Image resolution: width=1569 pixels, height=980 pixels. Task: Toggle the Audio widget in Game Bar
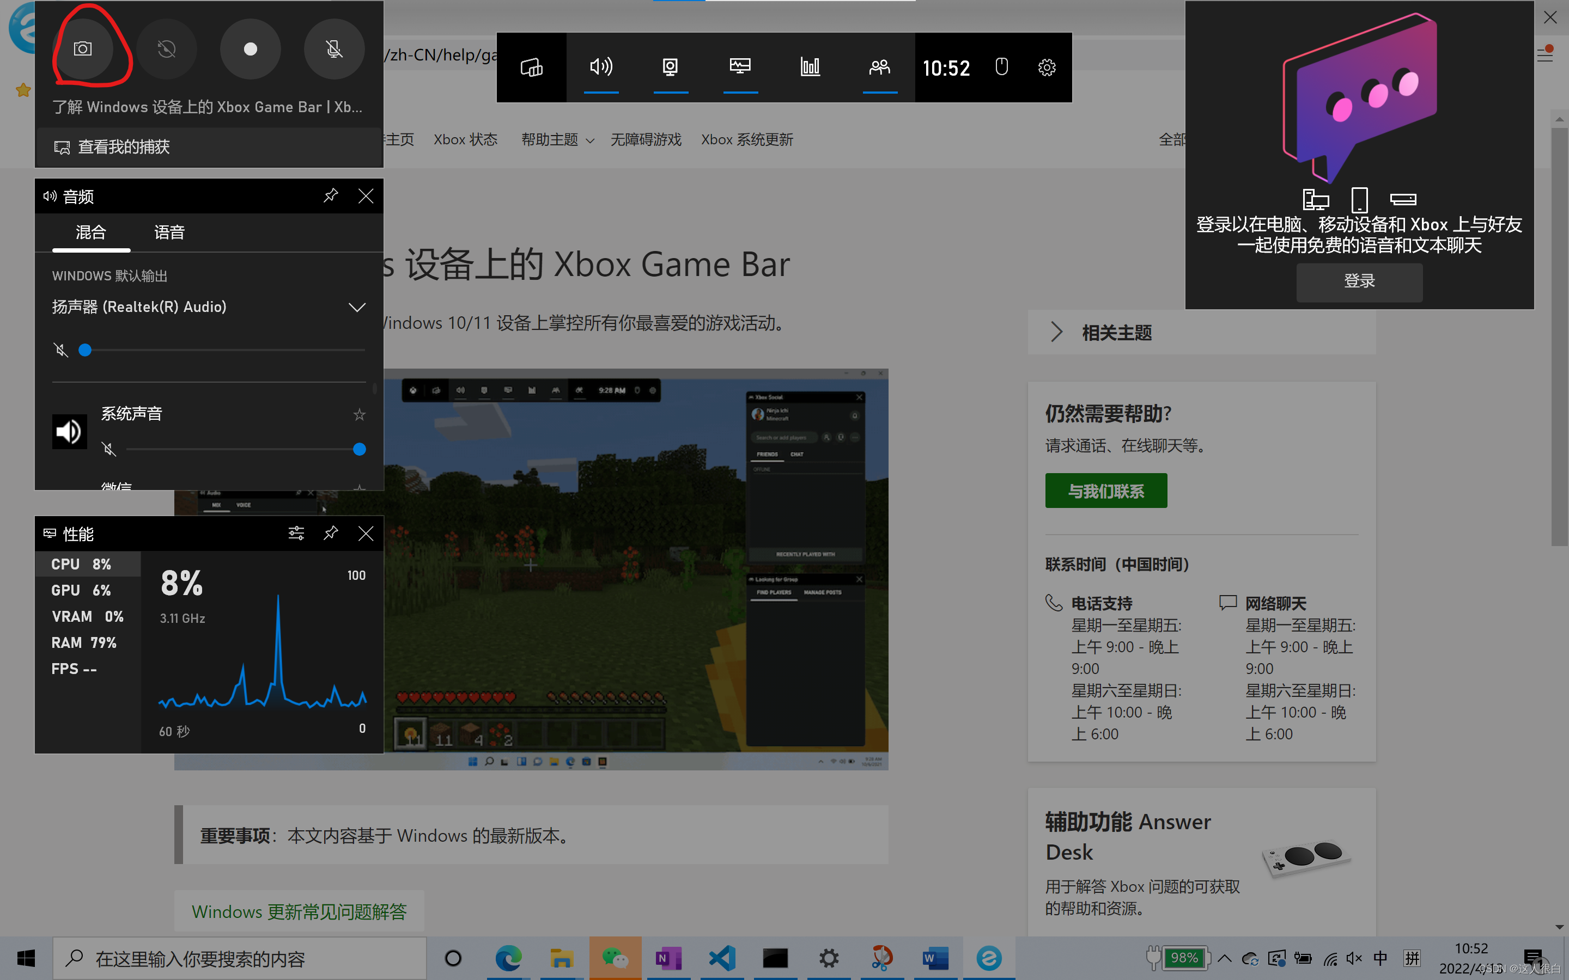tap(601, 68)
